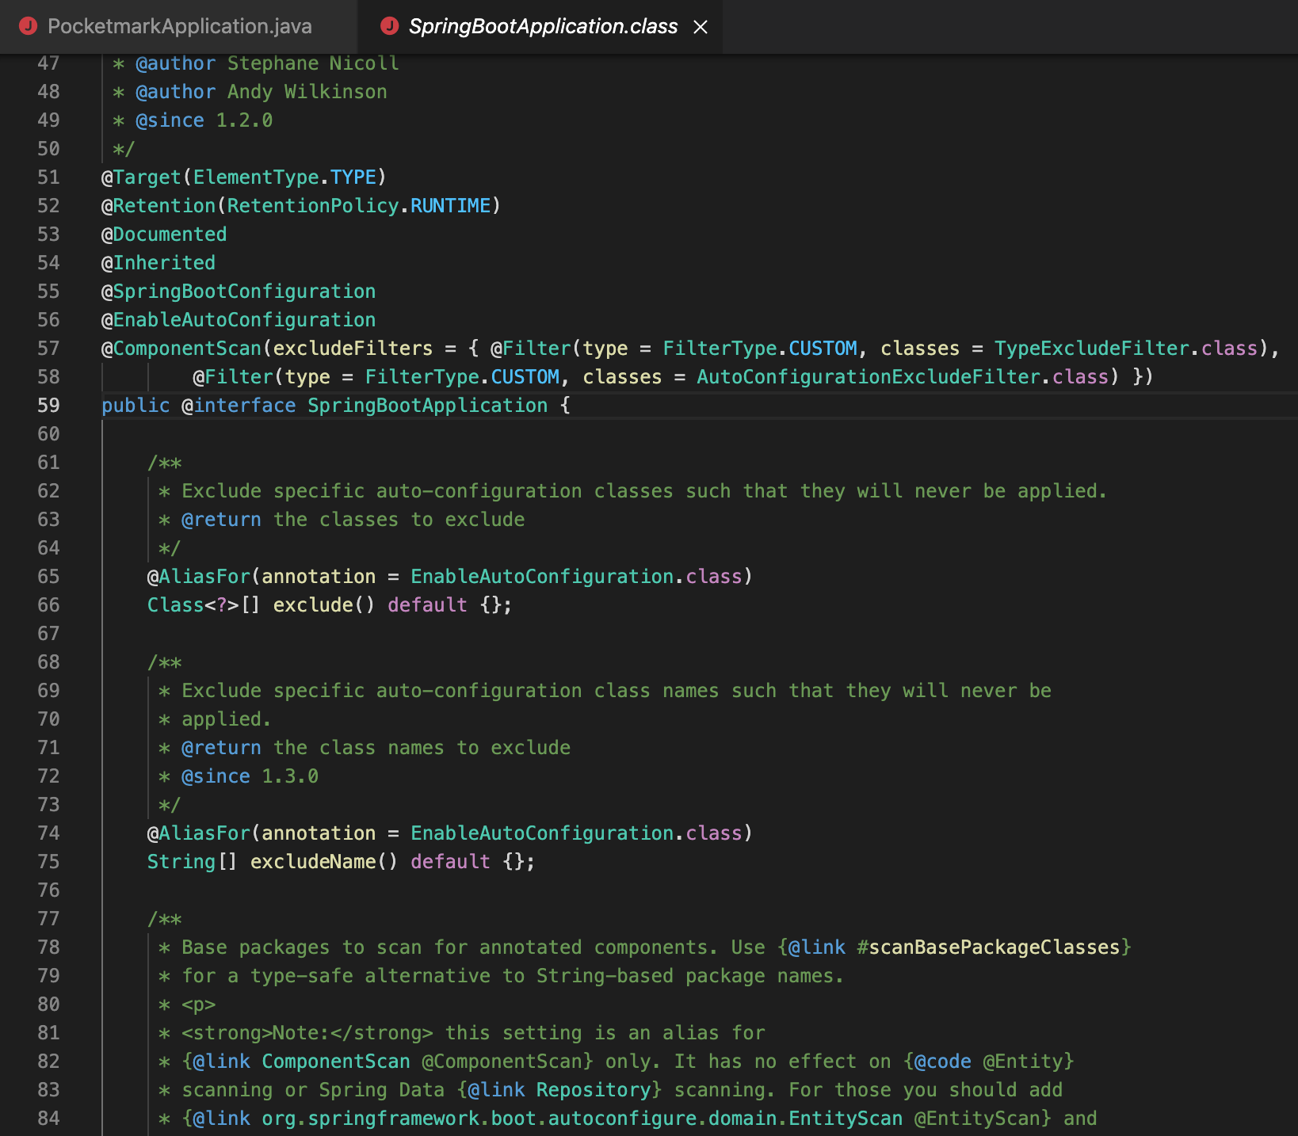This screenshot has width=1298, height=1136.
Task: Click line number 75 in the gutter
Action: [48, 862]
